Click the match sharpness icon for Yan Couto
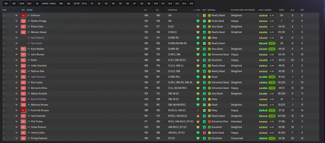The height and width of the screenshot is (143, 325). [204, 43]
